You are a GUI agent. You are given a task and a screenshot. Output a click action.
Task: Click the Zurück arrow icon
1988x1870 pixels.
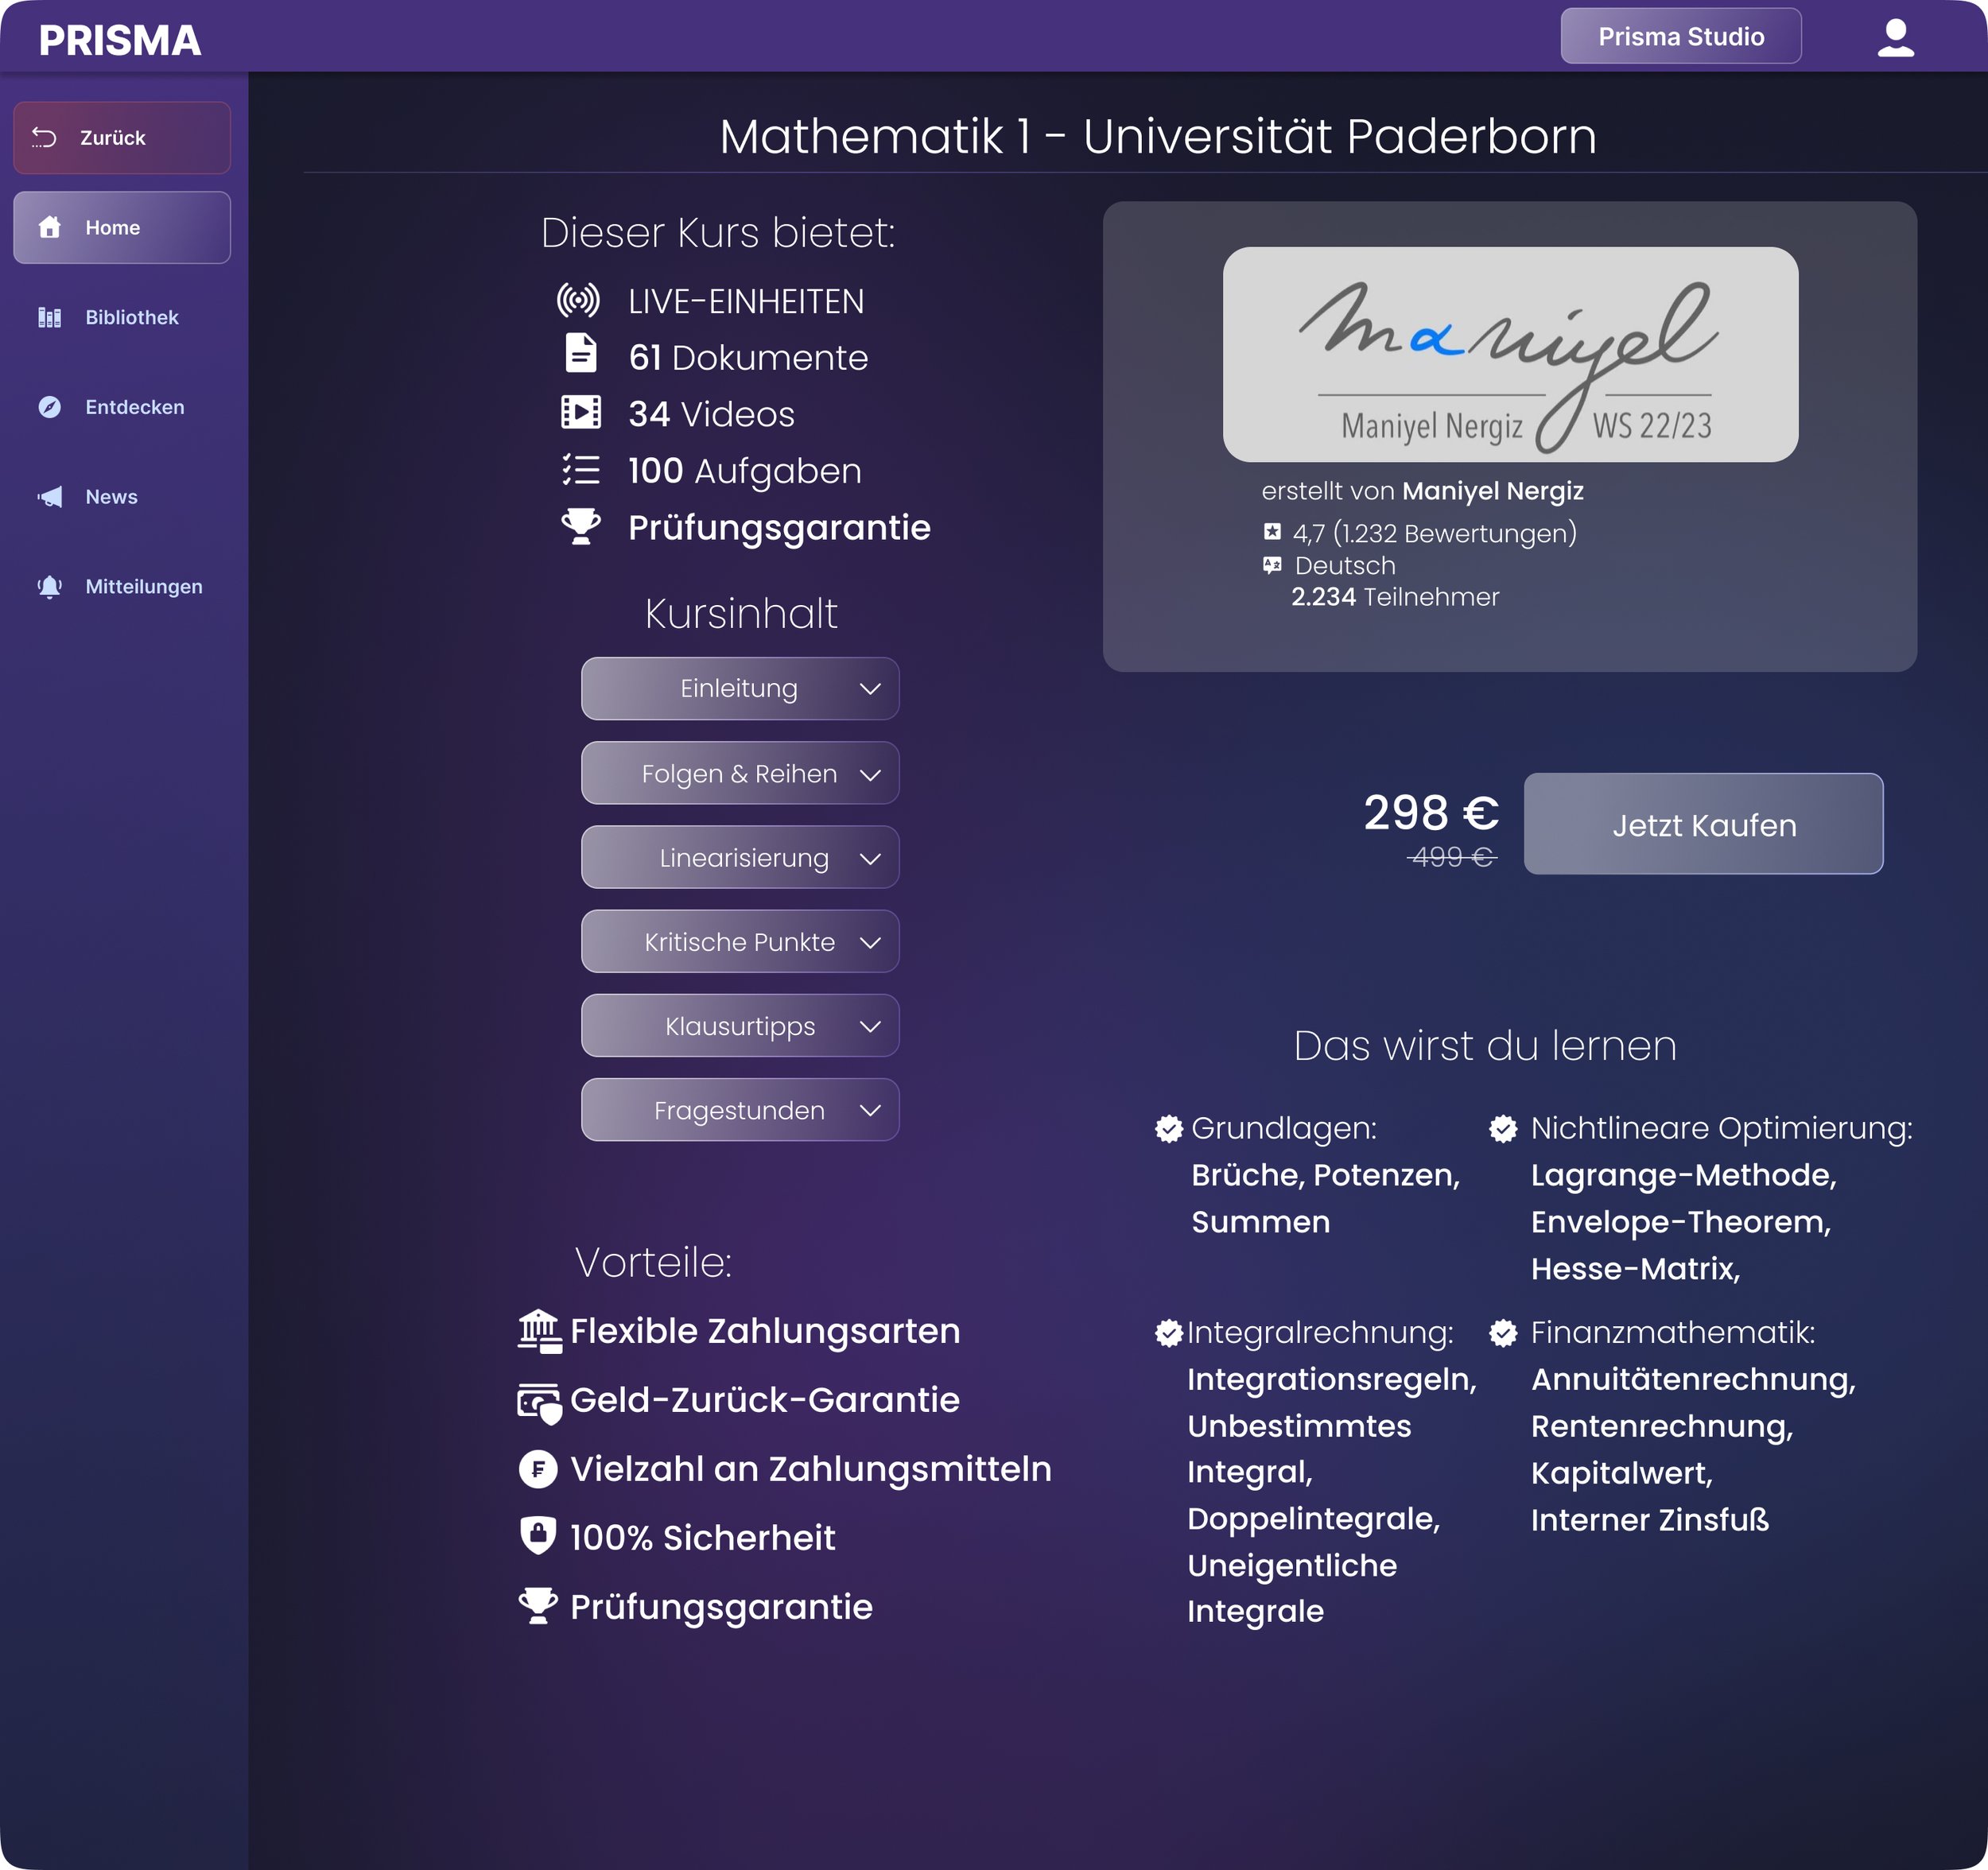(x=44, y=137)
